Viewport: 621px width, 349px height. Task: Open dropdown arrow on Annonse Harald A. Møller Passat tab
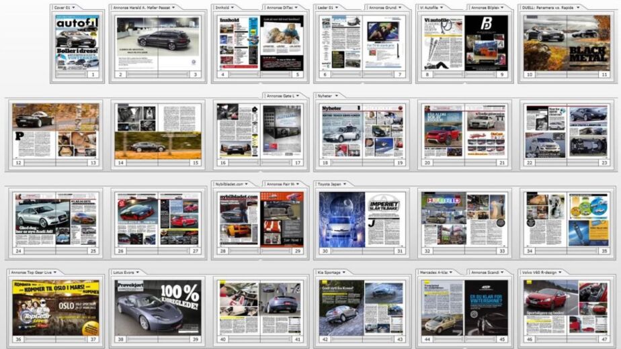pos(173,7)
